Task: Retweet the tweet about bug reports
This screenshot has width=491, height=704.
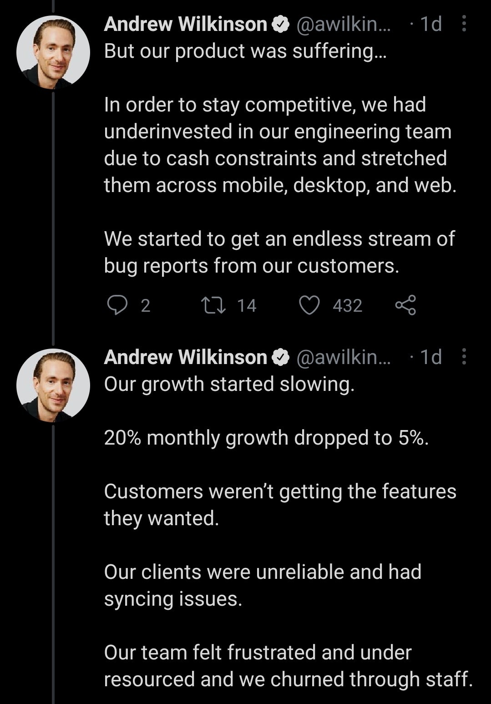Action: point(213,305)
